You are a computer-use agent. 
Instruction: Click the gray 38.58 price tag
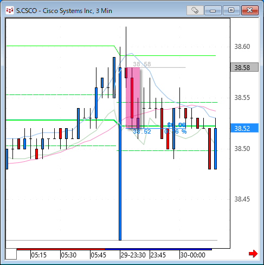point(244,67)
